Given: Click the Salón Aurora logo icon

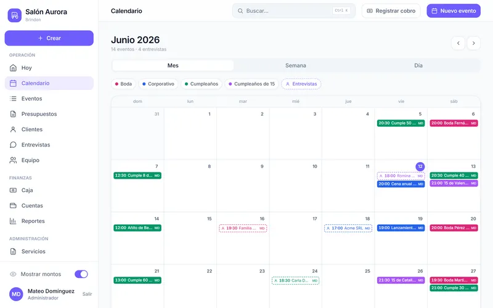Looking at the screenshot, I should tap(14, 15).
